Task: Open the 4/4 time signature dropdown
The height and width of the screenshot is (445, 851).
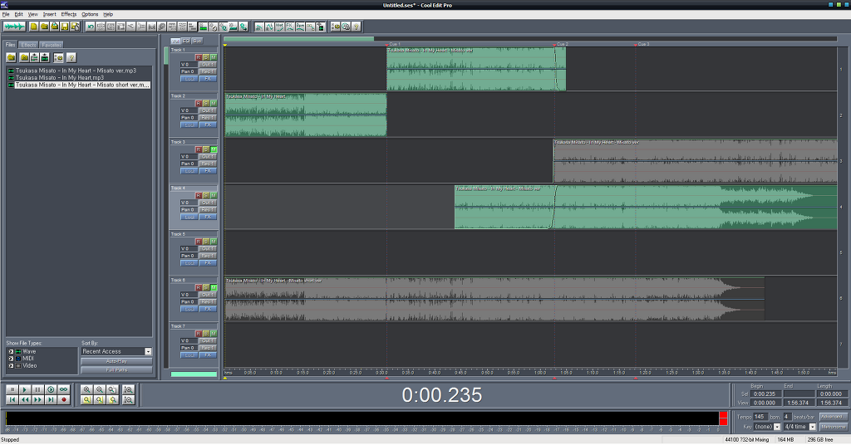Action: click(812, 426)
